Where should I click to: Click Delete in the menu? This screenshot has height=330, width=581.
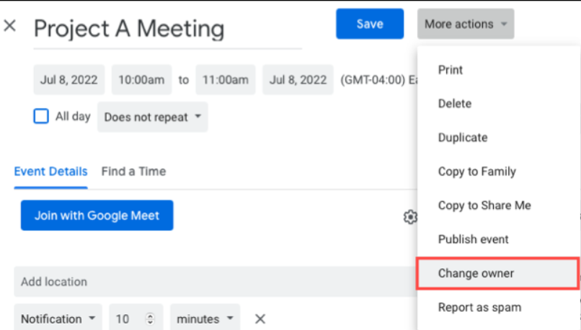click(x=454, y=104)
